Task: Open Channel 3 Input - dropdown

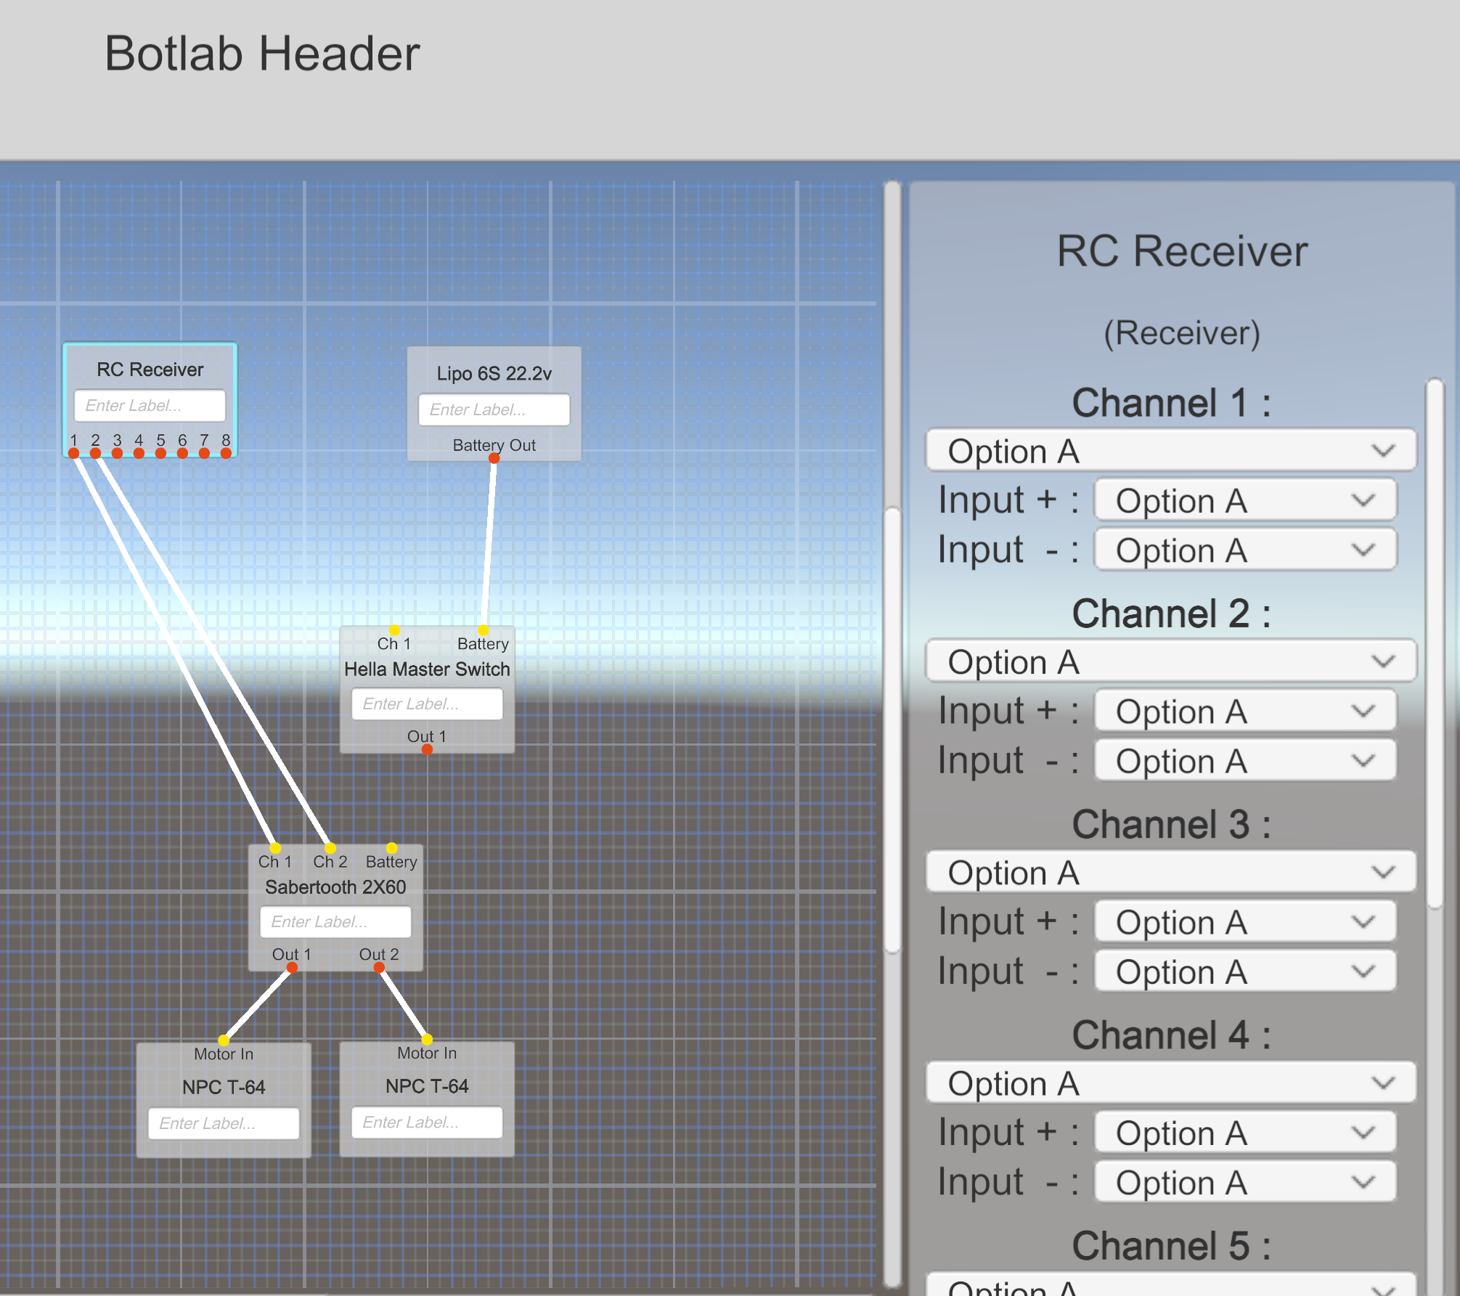Action: 1244,972
